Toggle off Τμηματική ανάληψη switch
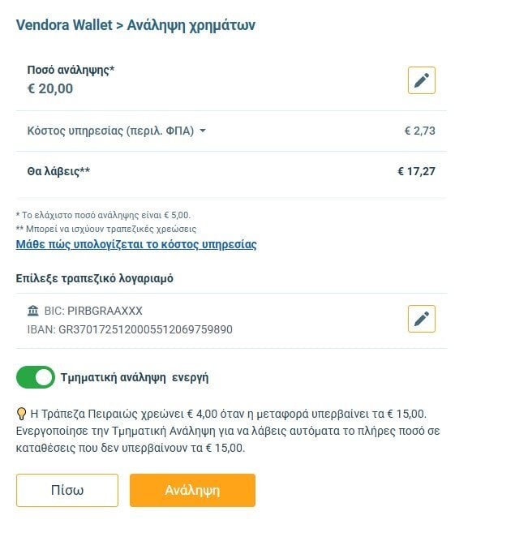The image size is (515, 537). [35, 377]
